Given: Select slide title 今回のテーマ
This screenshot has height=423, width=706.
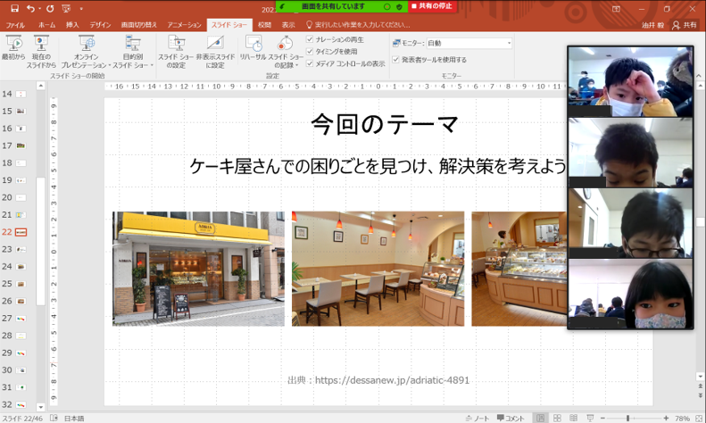Looking at the screenshot, I should coord(385,124).
